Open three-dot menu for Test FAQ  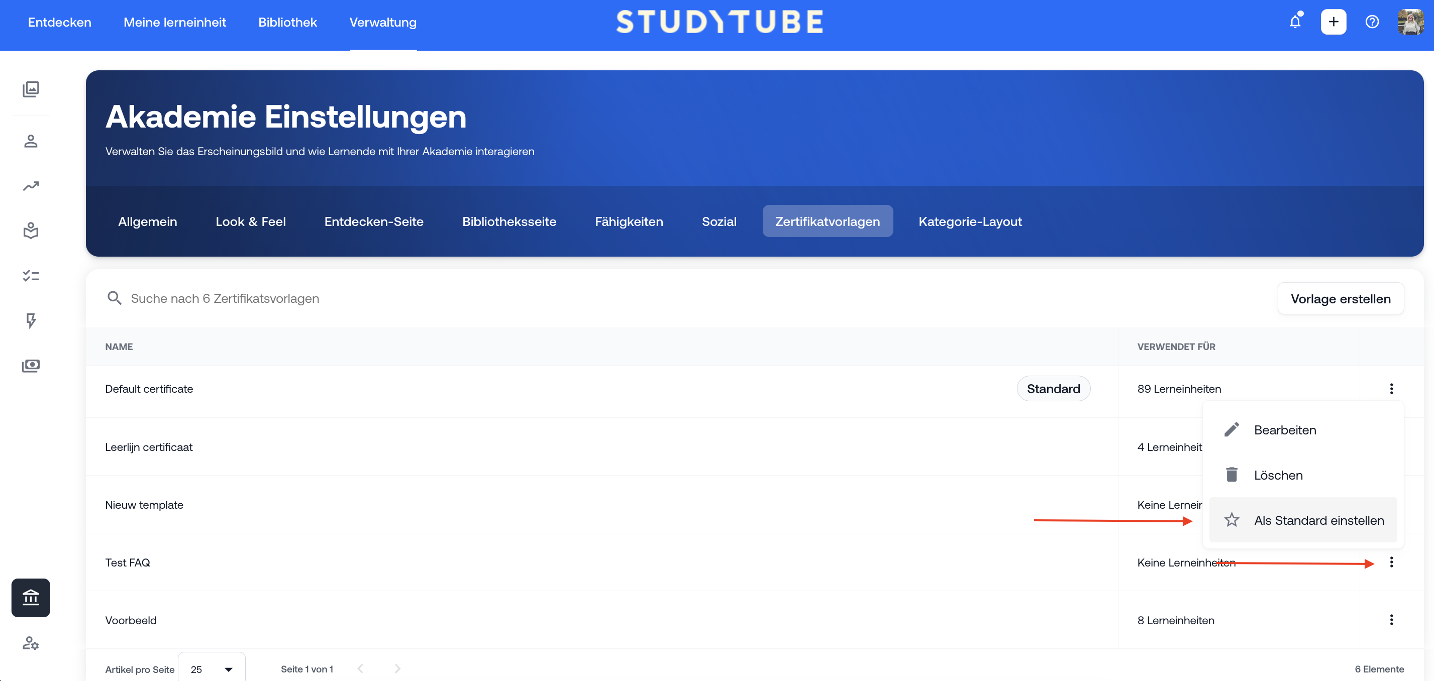tap(1391, 562)
